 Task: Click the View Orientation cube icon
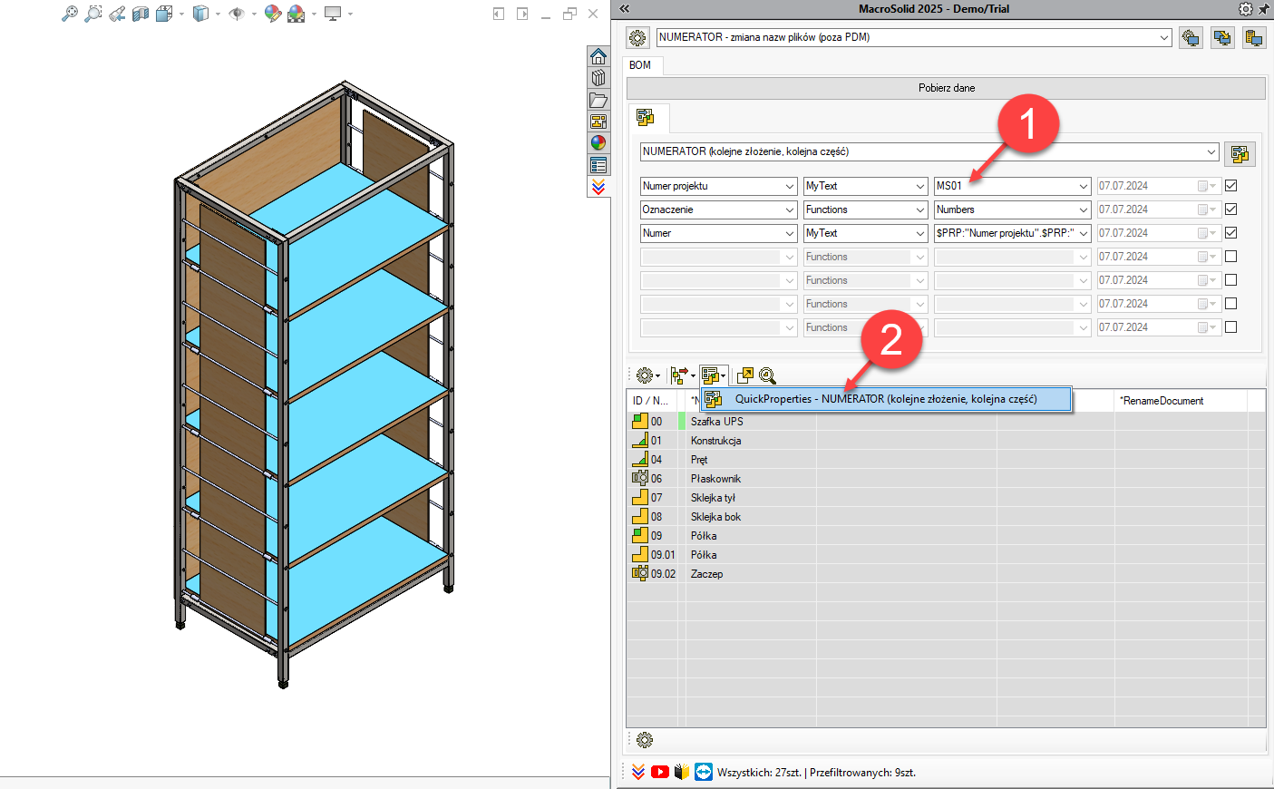(x=164, y=14)
